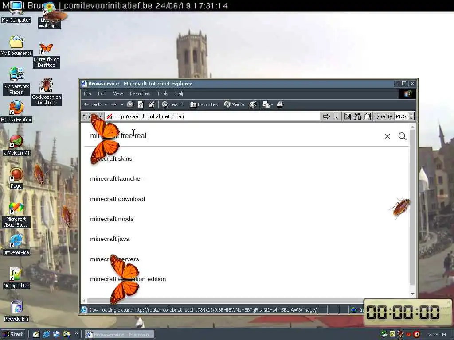Click the bookmark icon in address toolbar
454x340 pixels.
336,116
